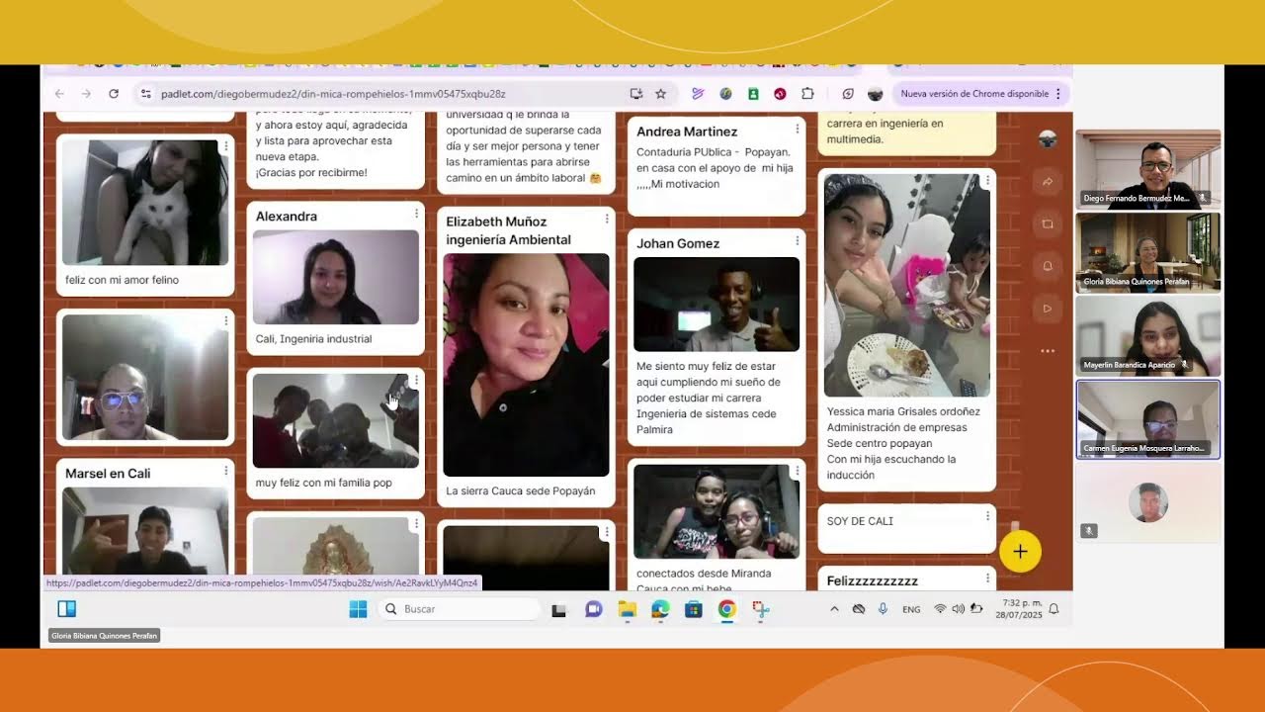
Task: Click the Padlet user avatar in sidebar
Action: point(1048,139)
